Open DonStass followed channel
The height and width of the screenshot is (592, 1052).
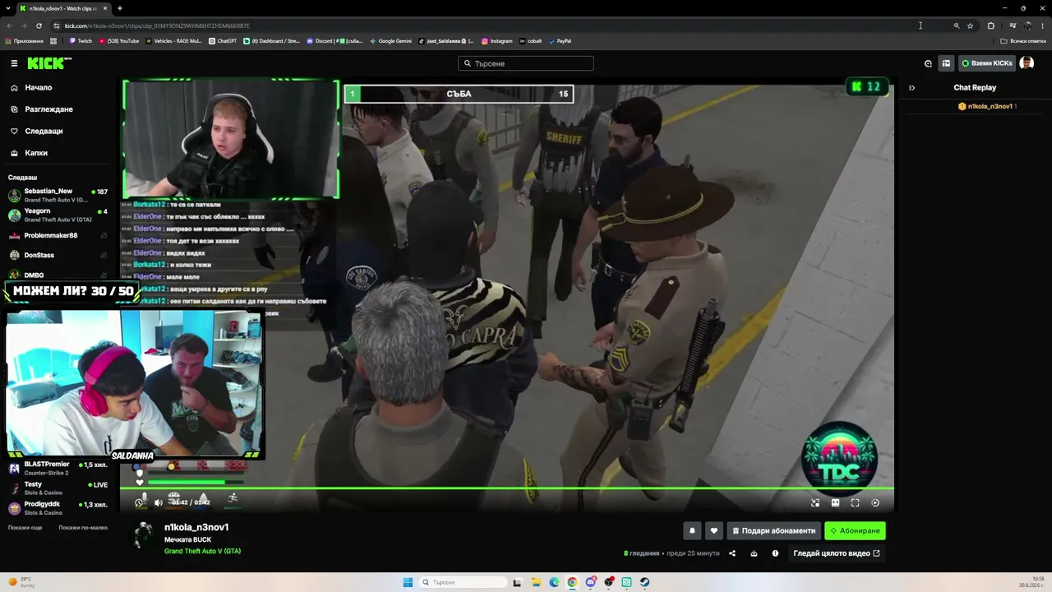pos(58,255)
